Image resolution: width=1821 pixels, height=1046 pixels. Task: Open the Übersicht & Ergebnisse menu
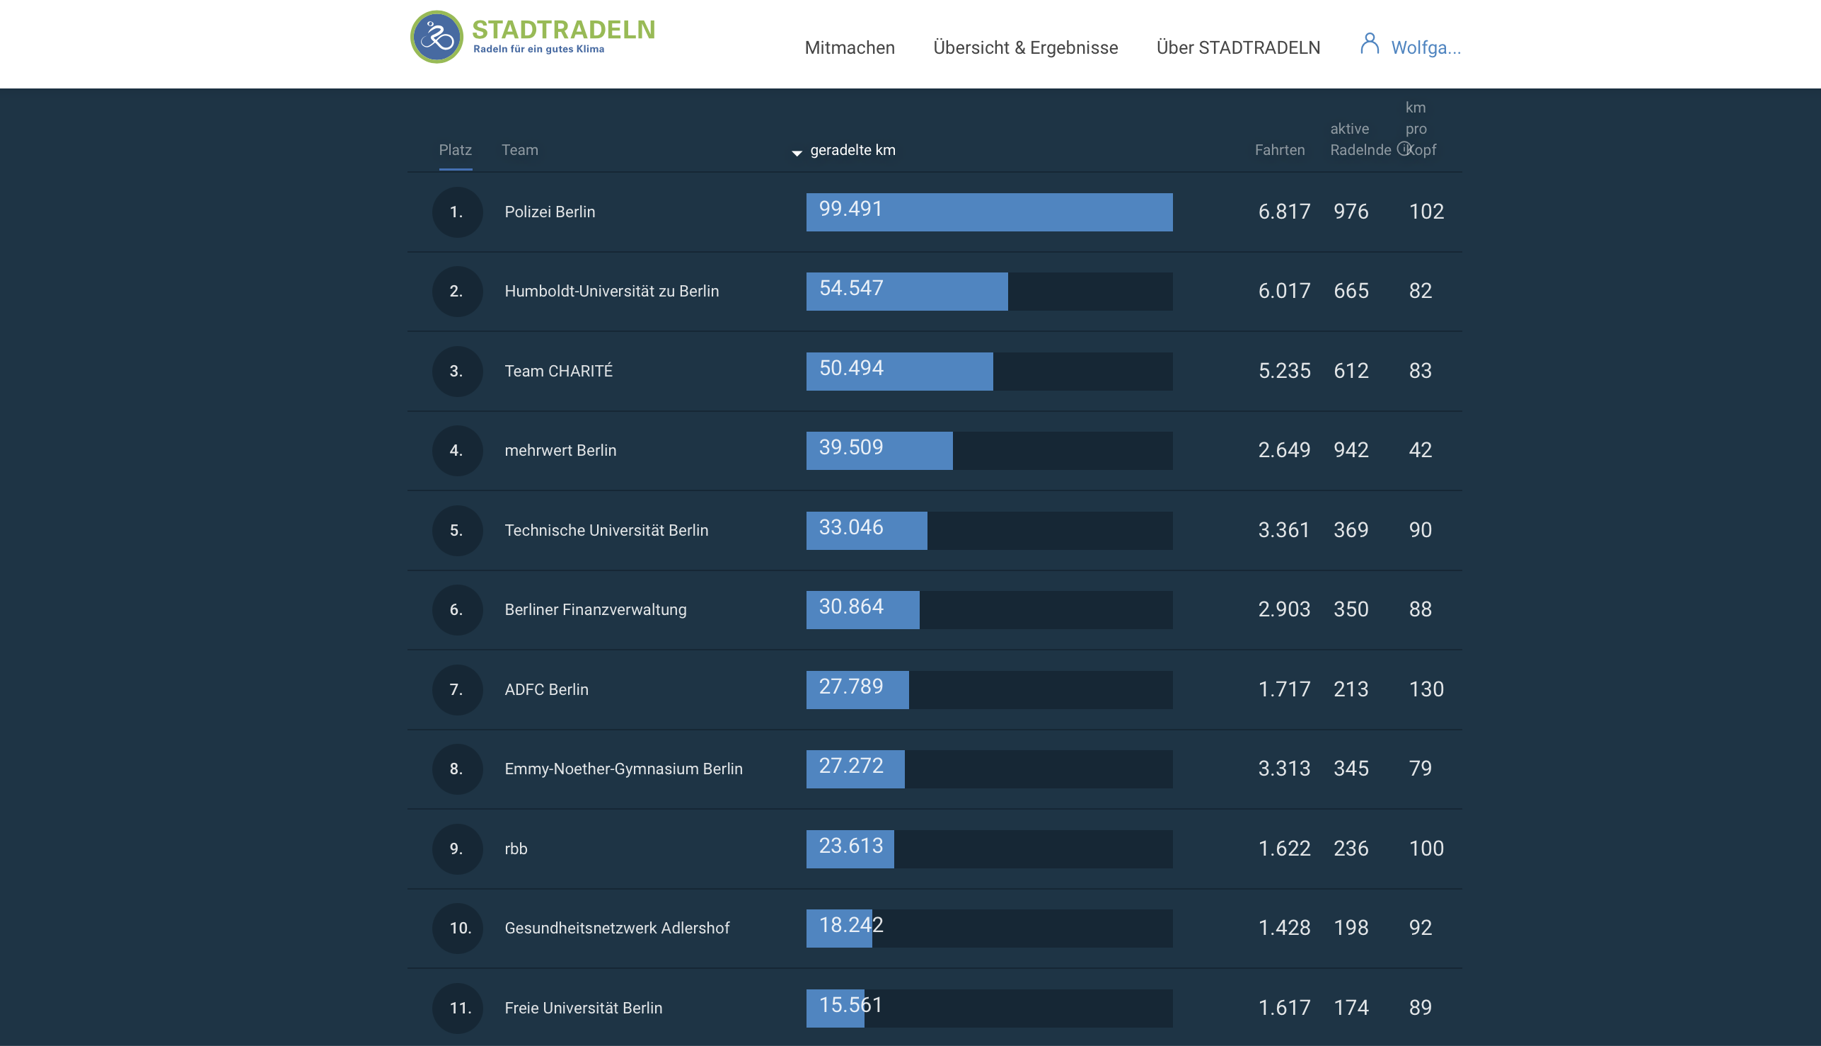(x=1025, y=47)
